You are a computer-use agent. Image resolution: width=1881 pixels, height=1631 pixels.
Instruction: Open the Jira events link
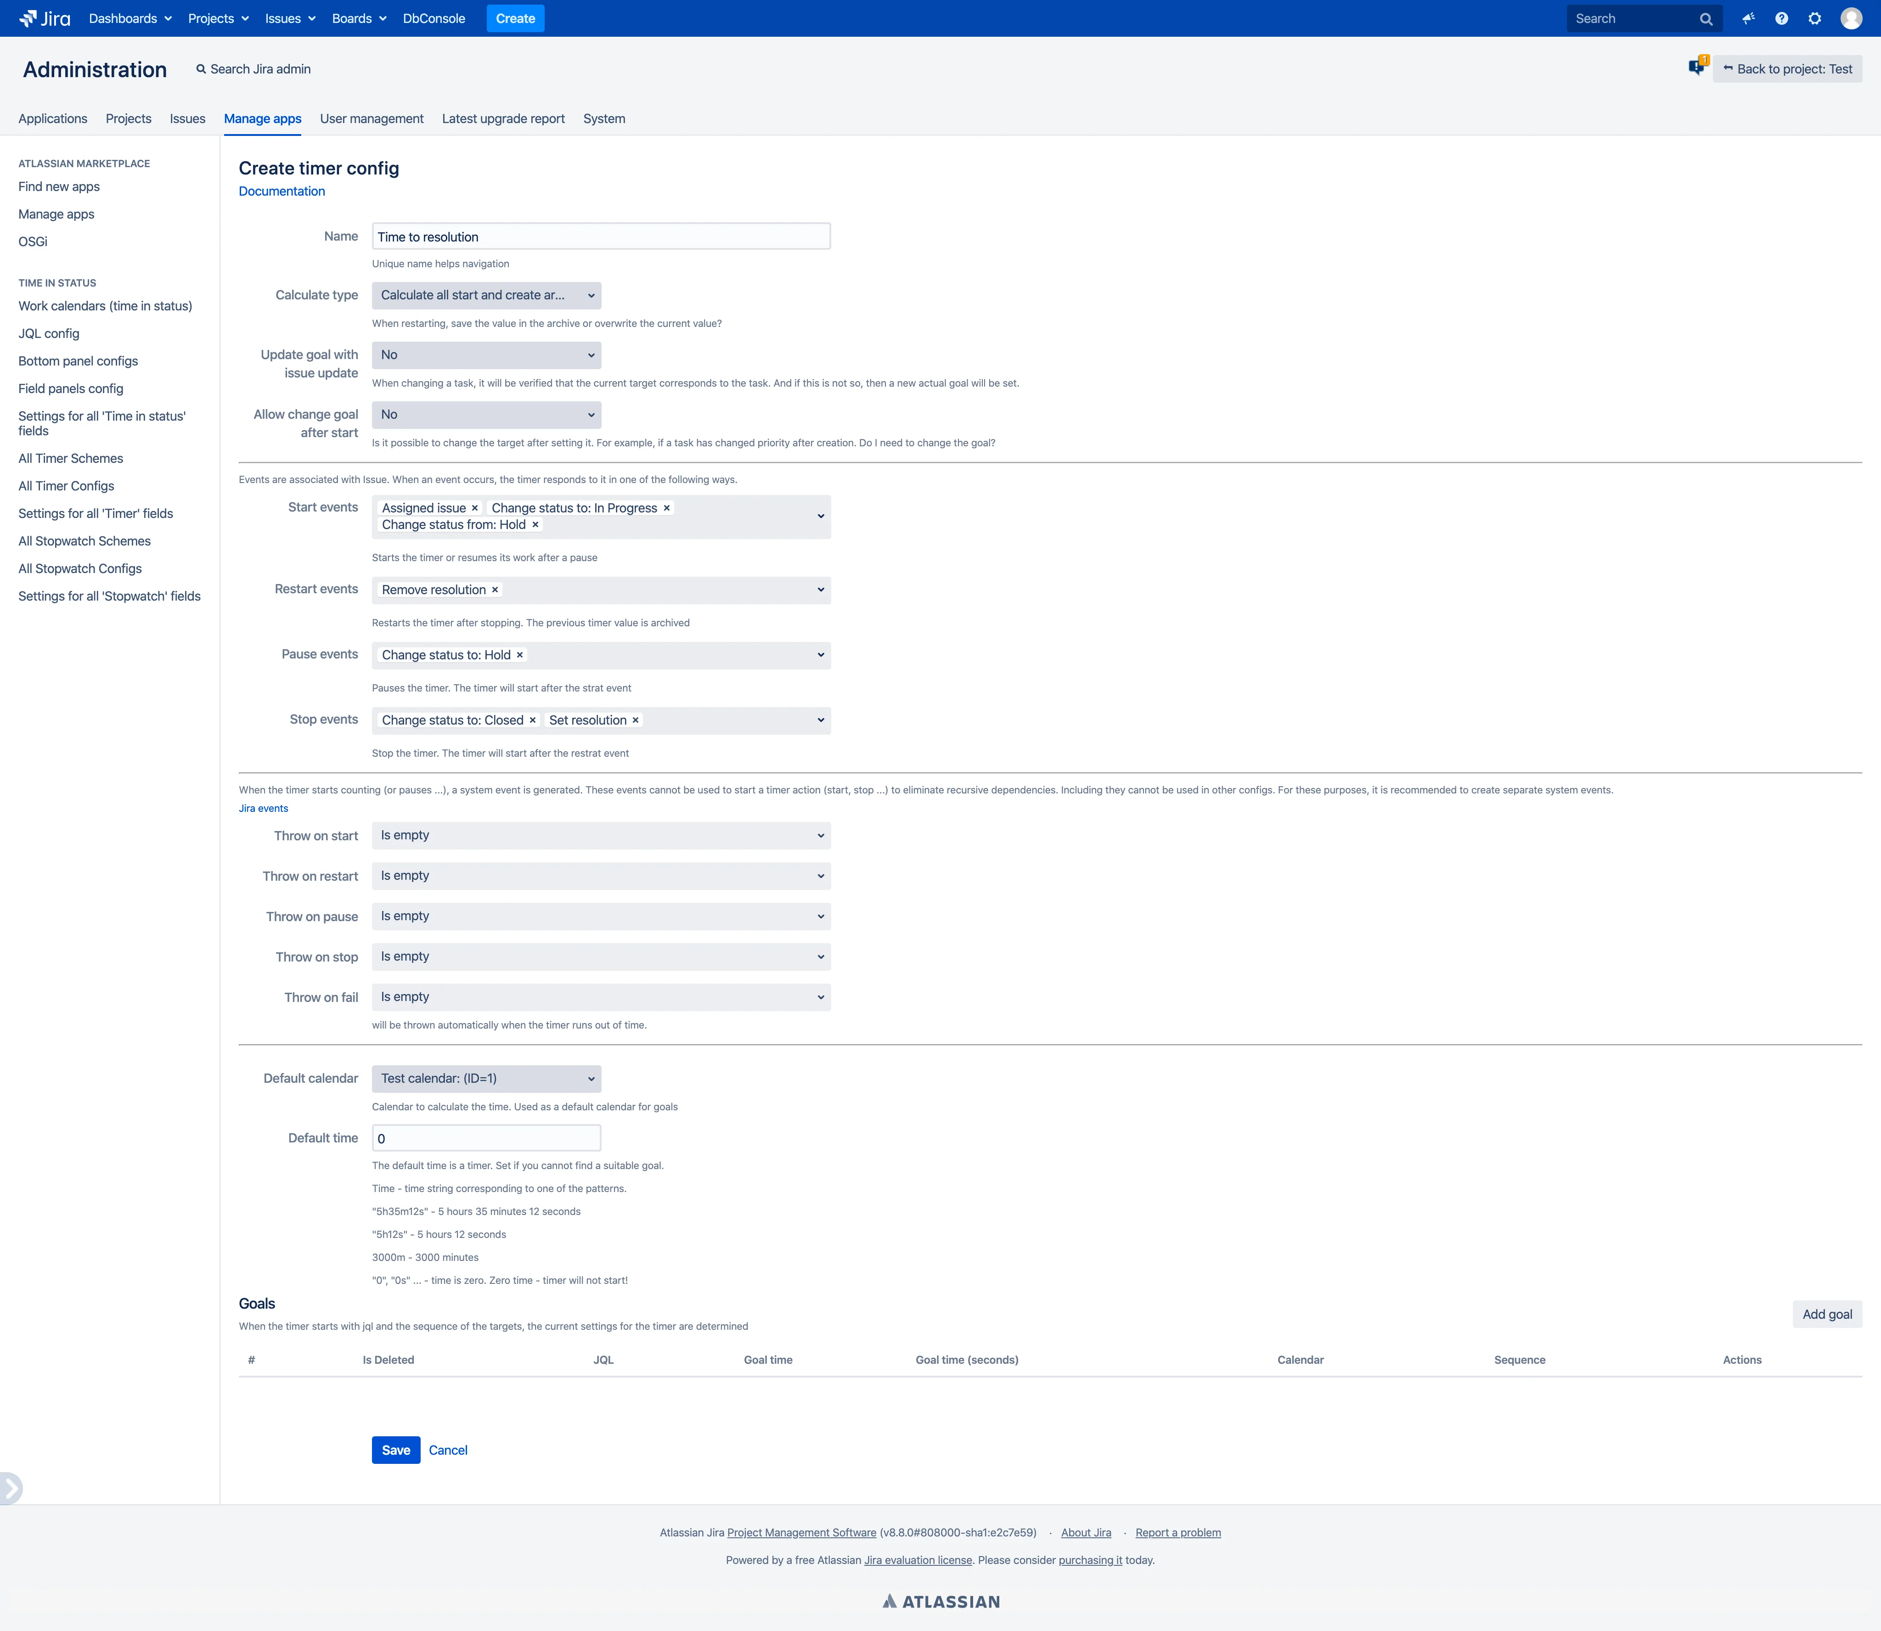(263, 808)
